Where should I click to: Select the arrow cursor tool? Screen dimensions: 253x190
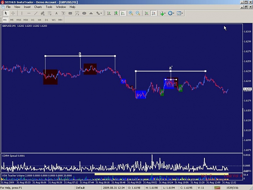[6, 13]
